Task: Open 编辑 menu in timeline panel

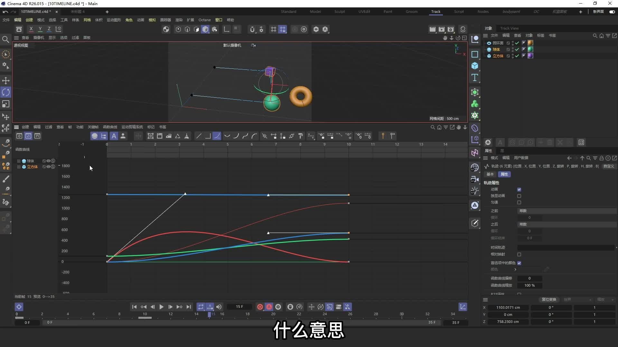Action: (x=36, y=127)
